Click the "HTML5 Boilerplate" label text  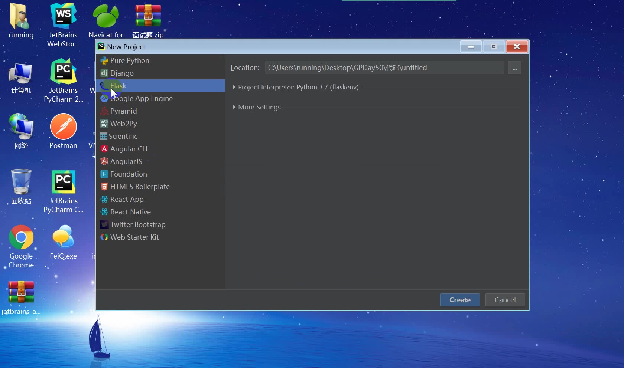140,187
